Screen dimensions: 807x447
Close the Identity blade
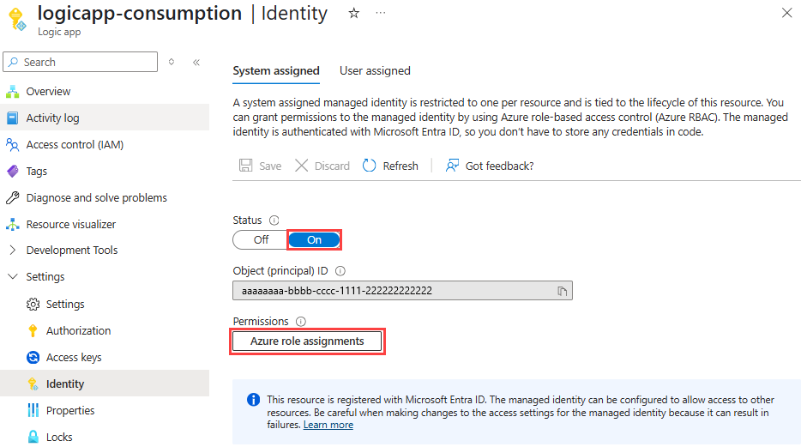[786, 13]
